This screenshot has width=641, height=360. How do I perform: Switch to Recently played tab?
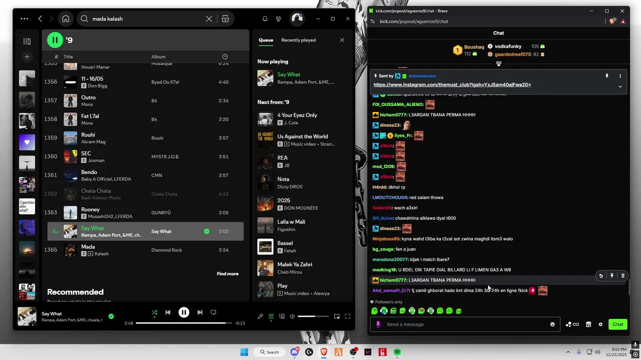[x=298, y=40]
